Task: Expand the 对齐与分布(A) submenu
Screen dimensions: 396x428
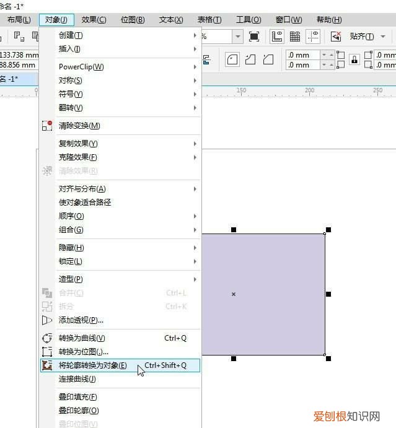Action: click(x=120, y=189)
